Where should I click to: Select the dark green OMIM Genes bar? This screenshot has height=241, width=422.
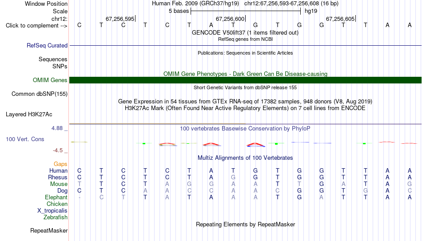(x=245, y=80)
